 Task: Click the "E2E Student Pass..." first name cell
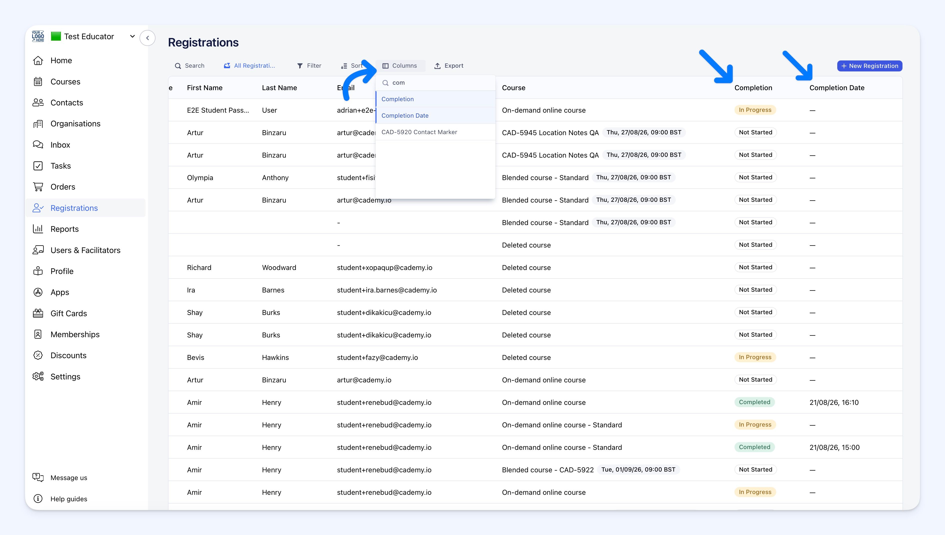click(218, 110)
